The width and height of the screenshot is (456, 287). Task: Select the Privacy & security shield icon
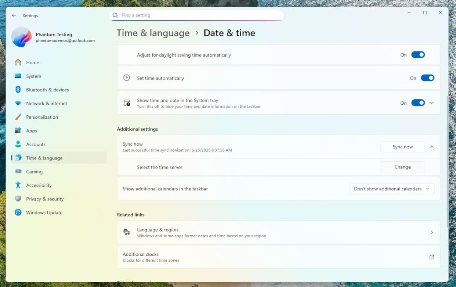click(18, 199)
